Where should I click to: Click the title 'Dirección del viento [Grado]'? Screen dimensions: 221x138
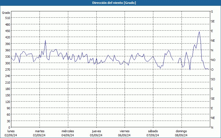tap(114, 3)
